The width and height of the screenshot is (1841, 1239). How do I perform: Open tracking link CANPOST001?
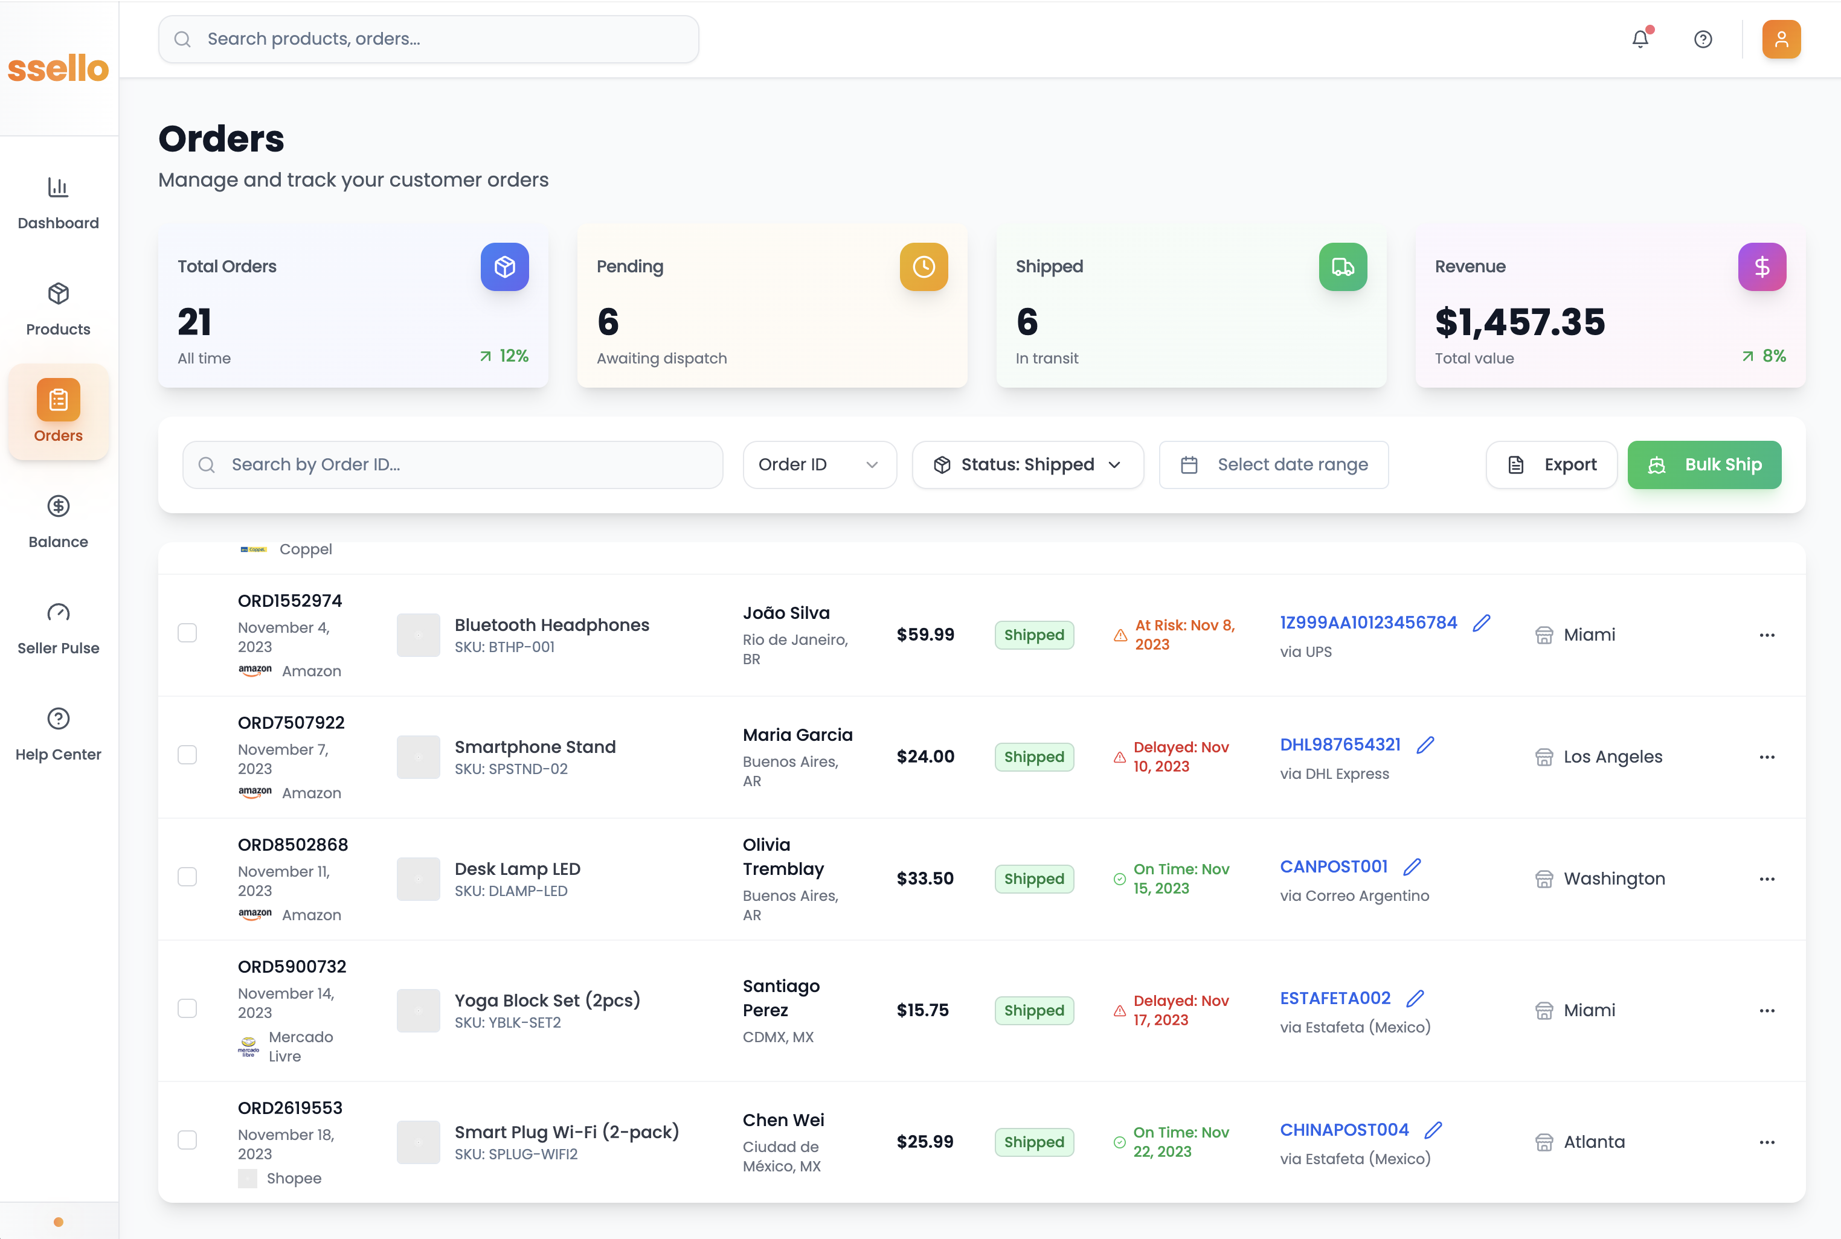(1334, 866)
